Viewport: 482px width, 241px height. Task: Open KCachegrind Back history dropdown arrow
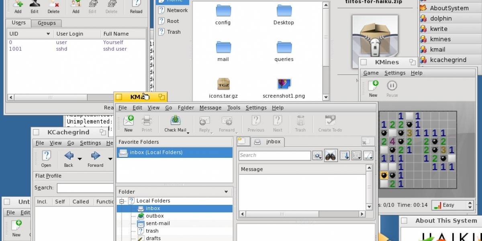click(80, 159)
